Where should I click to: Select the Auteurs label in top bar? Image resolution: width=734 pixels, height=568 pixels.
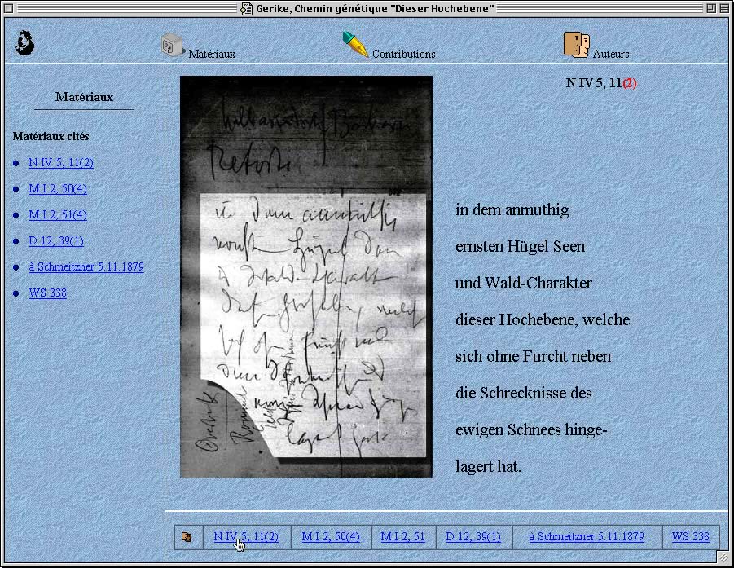pyautogui.click(x=611, y=55)
